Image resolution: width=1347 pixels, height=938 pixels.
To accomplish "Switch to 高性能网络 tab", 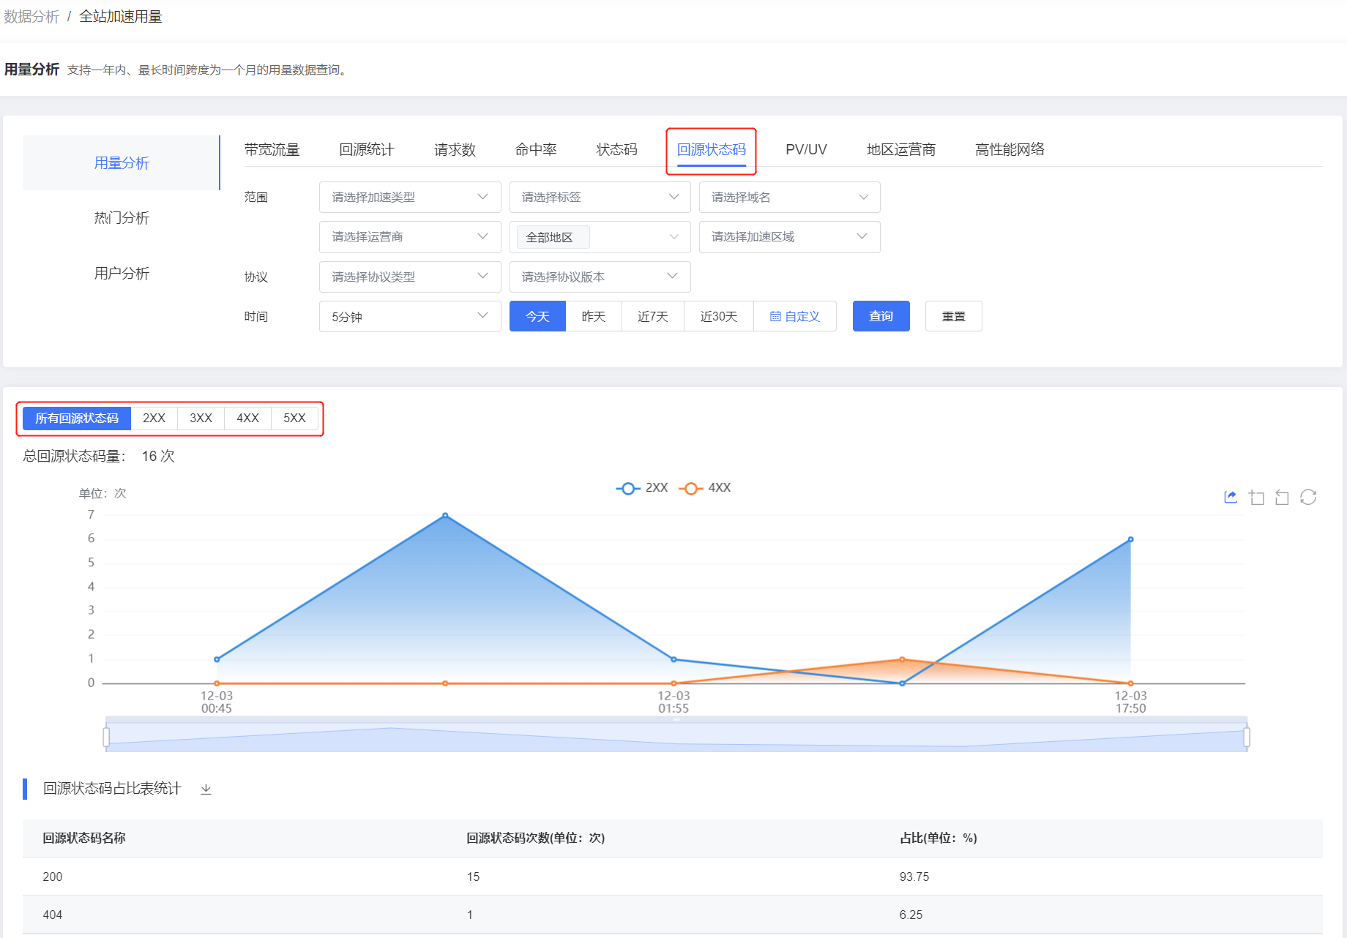I will 1010,149.
